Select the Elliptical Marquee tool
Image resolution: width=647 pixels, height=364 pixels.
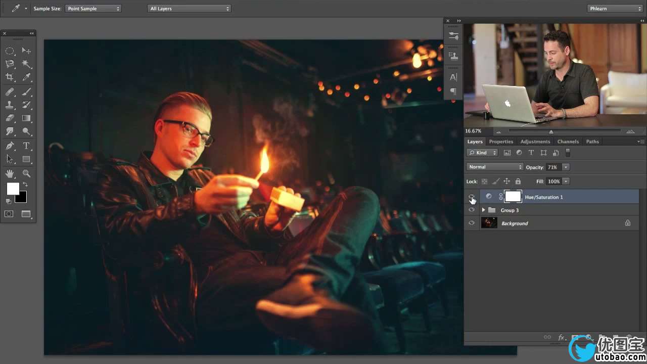[10, 51]
